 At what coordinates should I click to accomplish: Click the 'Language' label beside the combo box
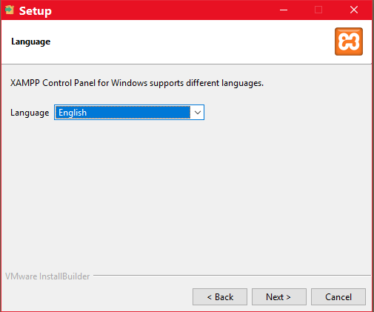pos(30,113)
